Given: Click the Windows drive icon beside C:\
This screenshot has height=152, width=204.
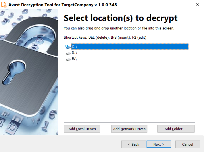Looking at the screenshot, I should coord(68,47).
